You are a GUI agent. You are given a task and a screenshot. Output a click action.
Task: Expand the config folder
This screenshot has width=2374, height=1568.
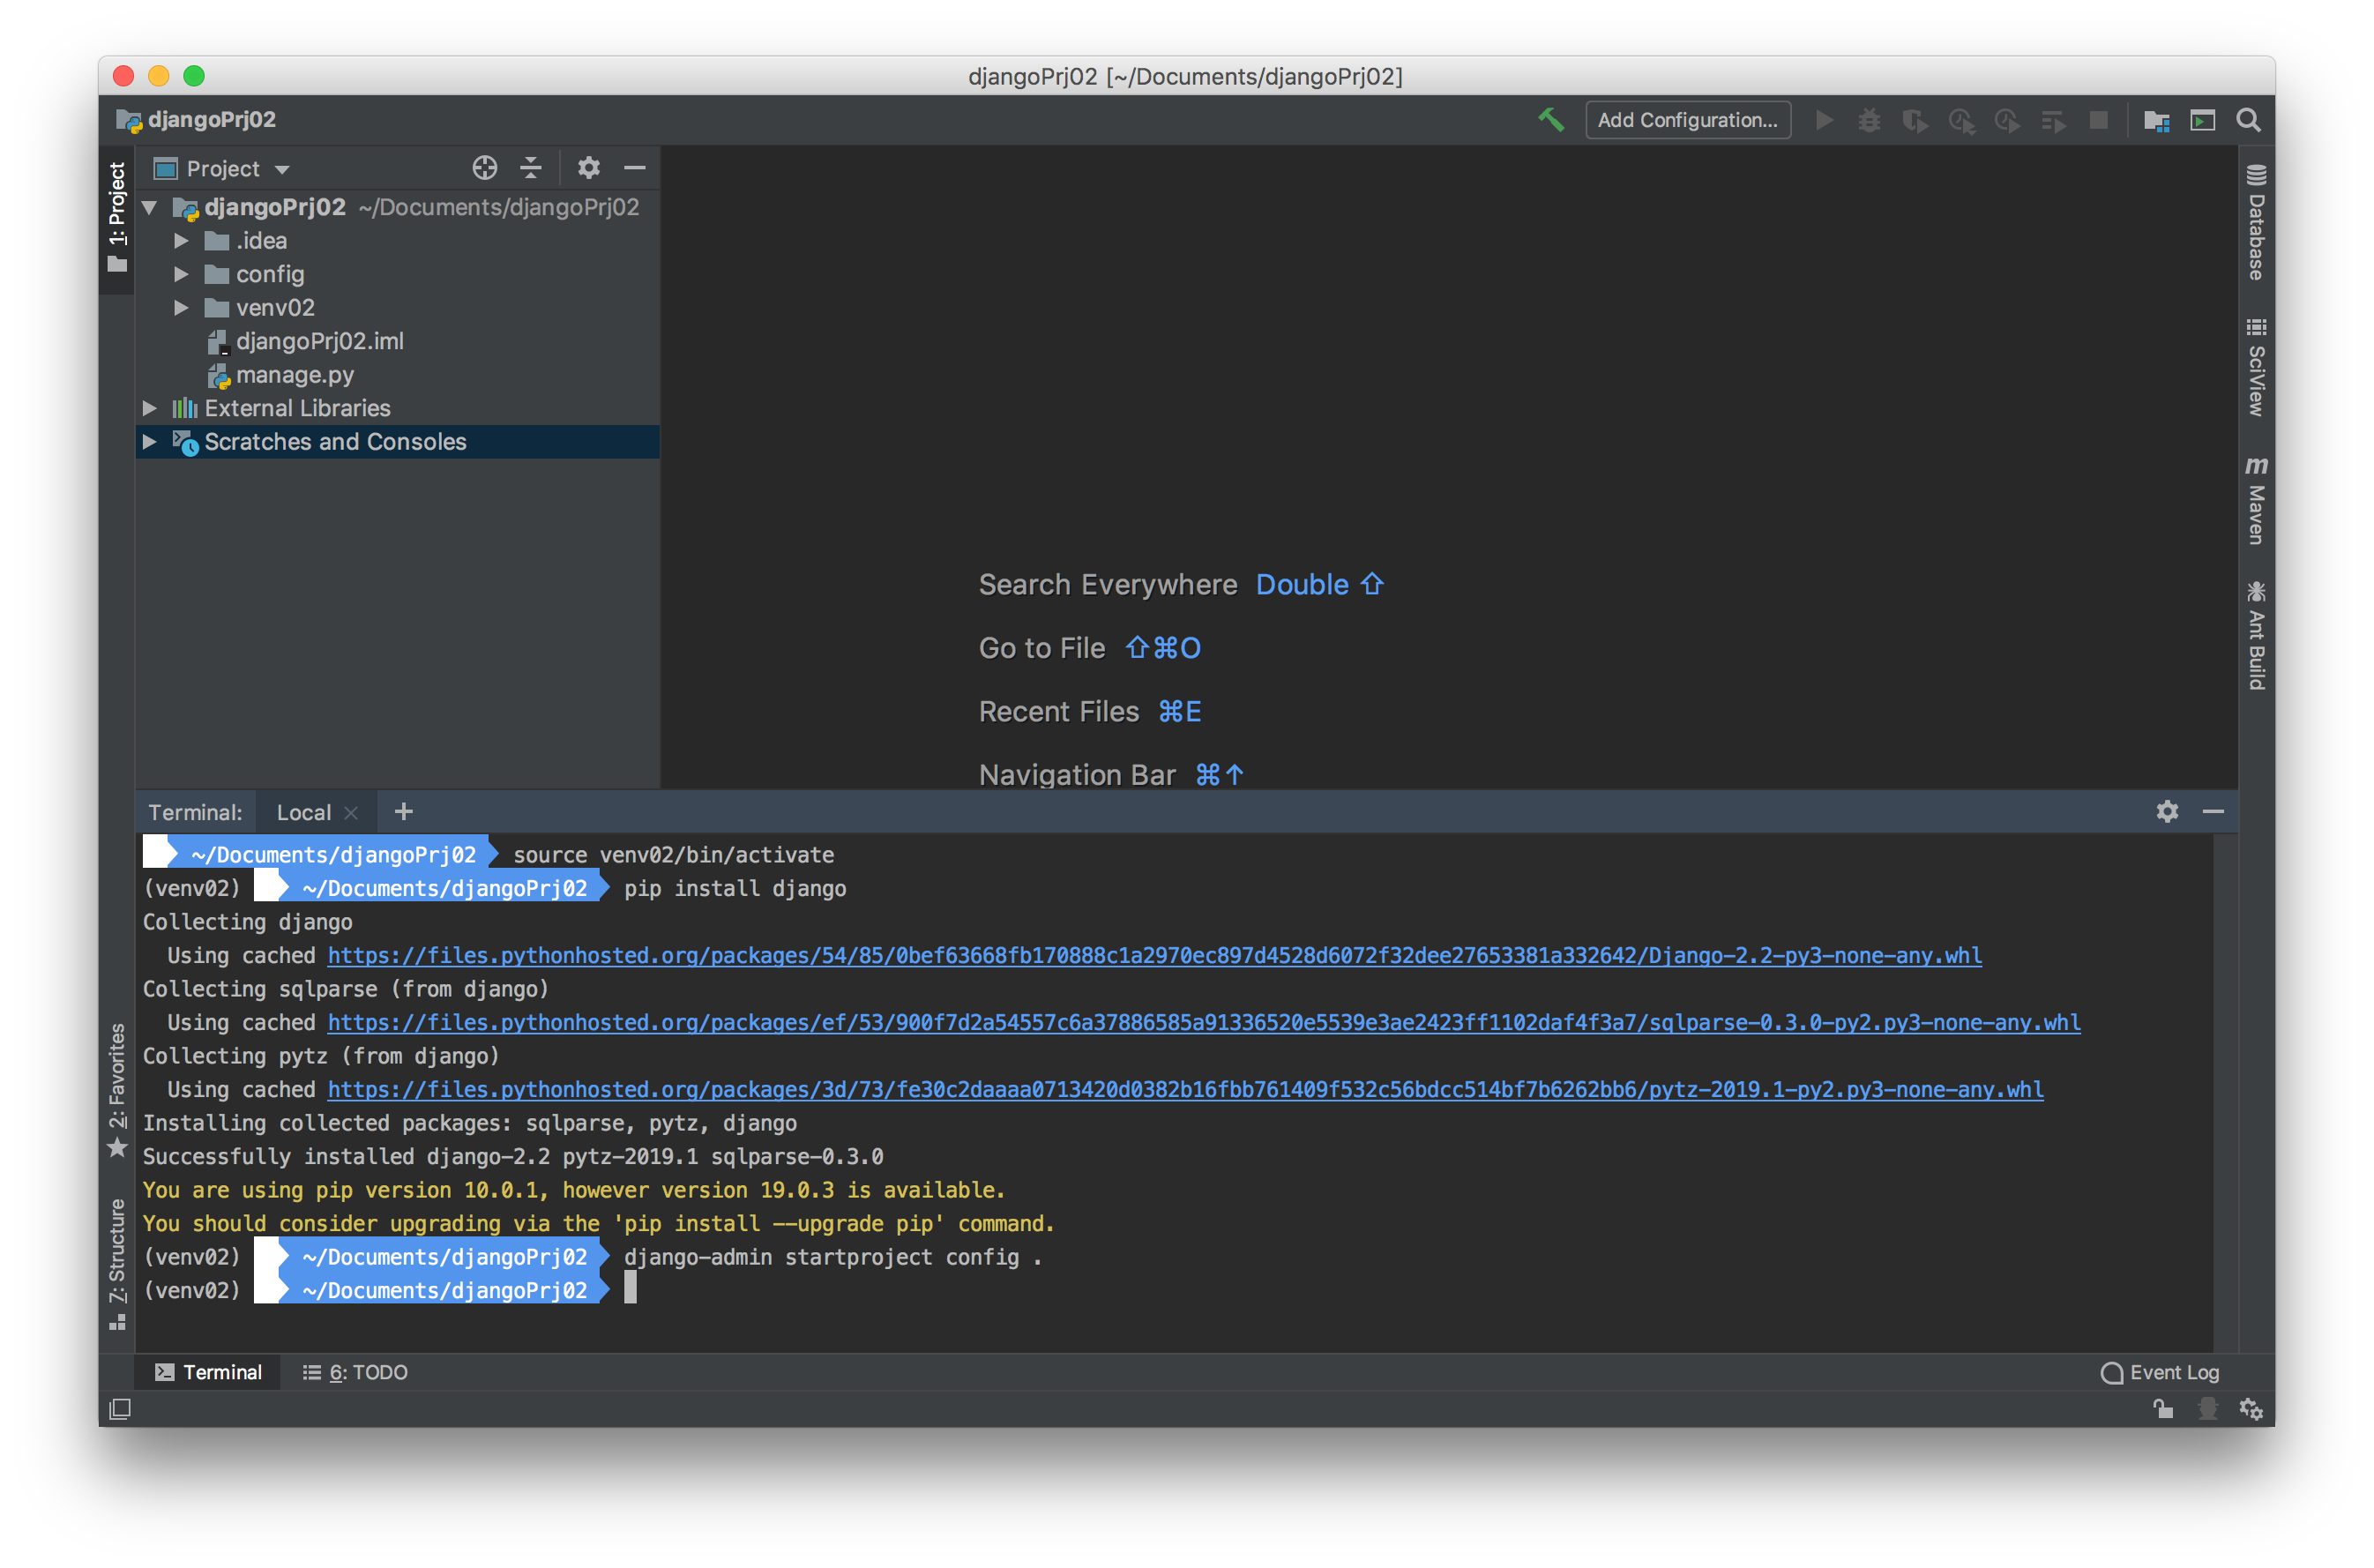click(x=181, y=274)
